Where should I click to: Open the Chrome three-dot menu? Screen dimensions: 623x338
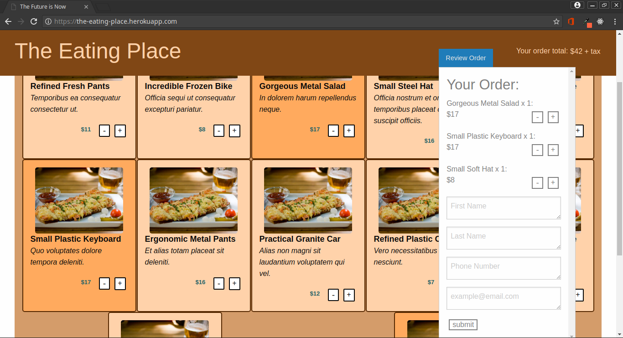coord(615,21)
